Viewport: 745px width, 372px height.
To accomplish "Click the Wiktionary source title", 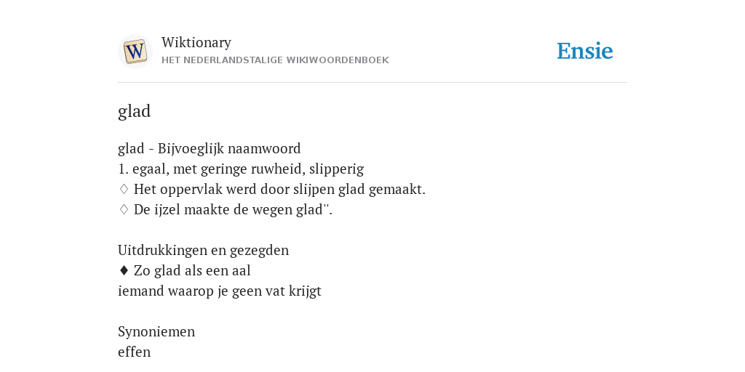I will click(196, 42).
